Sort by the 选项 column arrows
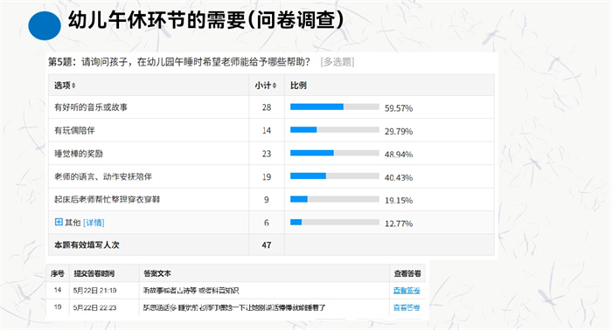This screenshot has width=612, height=330. tap(73, 86)
